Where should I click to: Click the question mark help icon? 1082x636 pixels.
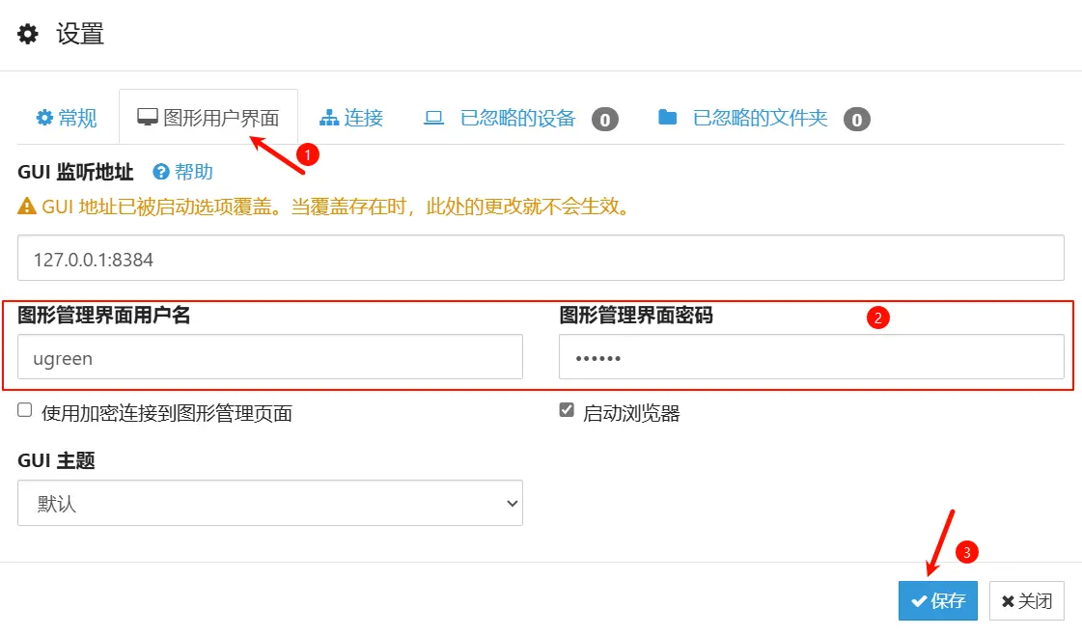pos(161,172)
